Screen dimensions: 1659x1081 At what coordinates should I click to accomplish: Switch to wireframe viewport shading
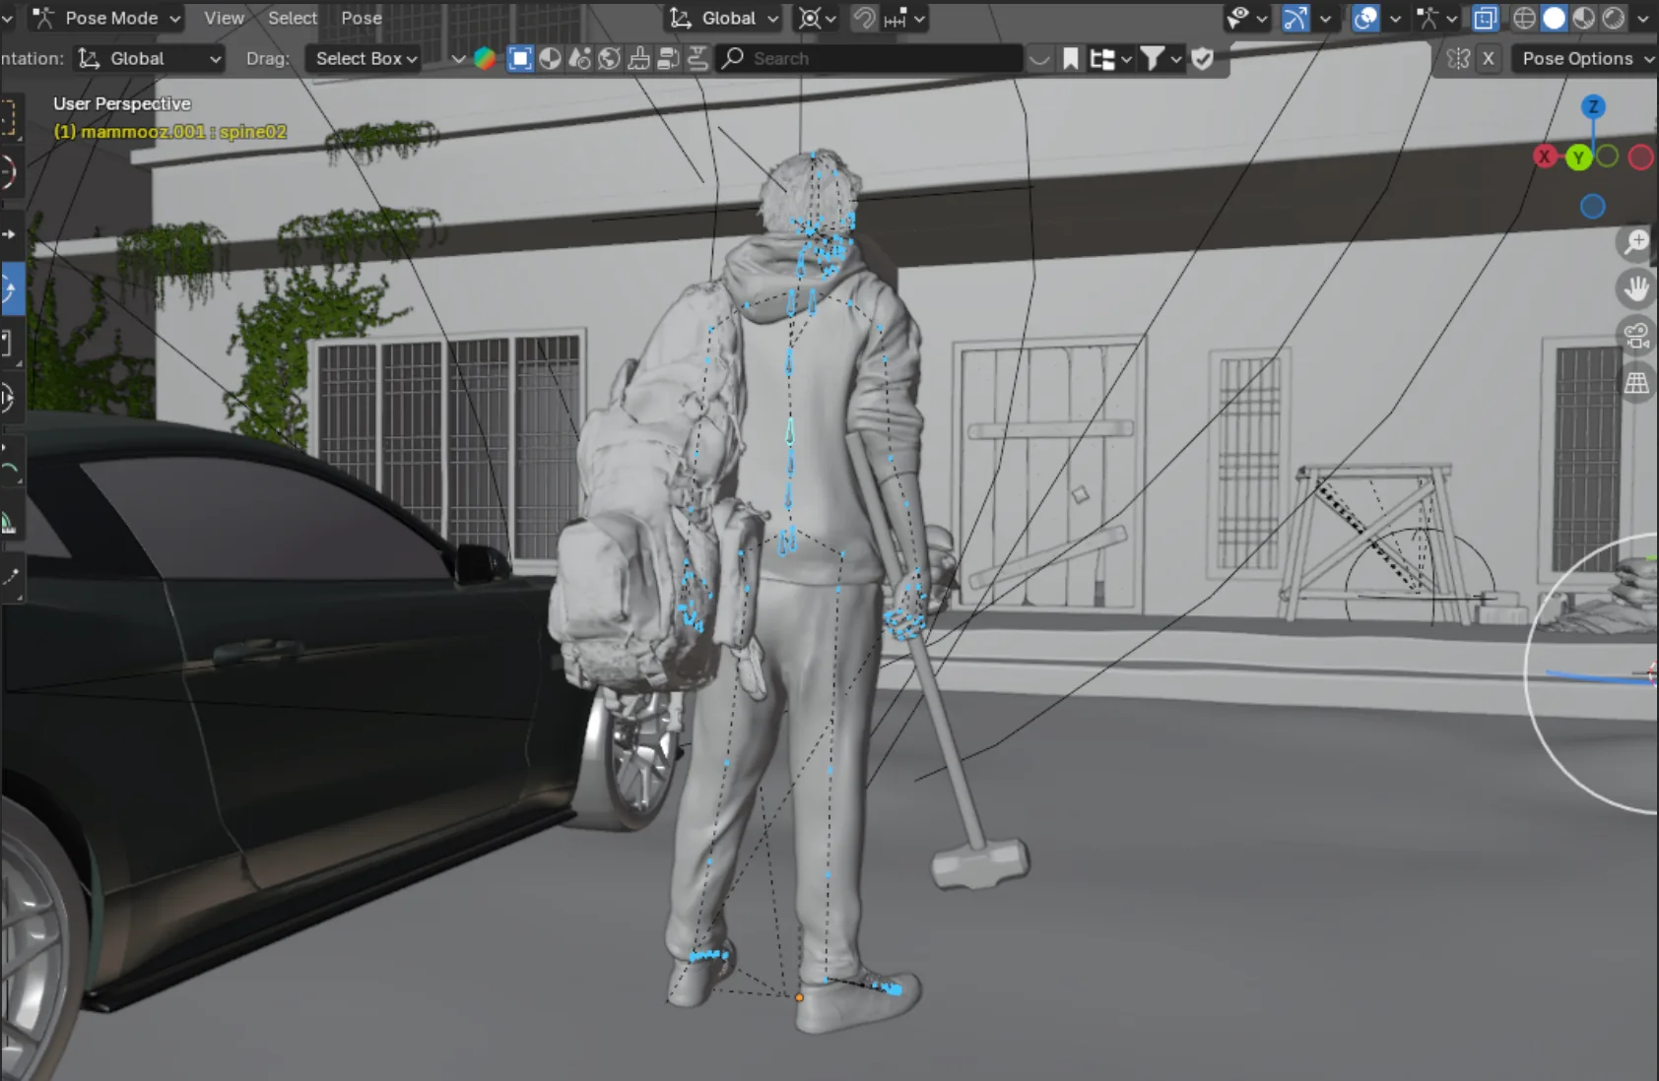pos(1524,18)
